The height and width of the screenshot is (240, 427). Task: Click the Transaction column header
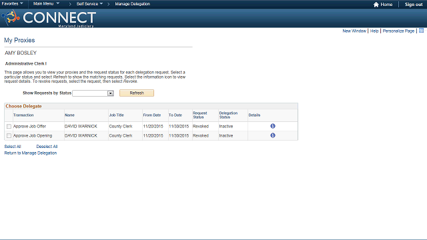pos(23,115)
